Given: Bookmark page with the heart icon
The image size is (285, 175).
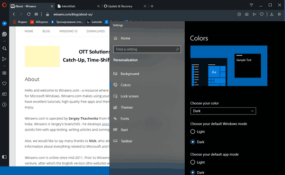Looking at the screenshot, I should tap(262, 14).
